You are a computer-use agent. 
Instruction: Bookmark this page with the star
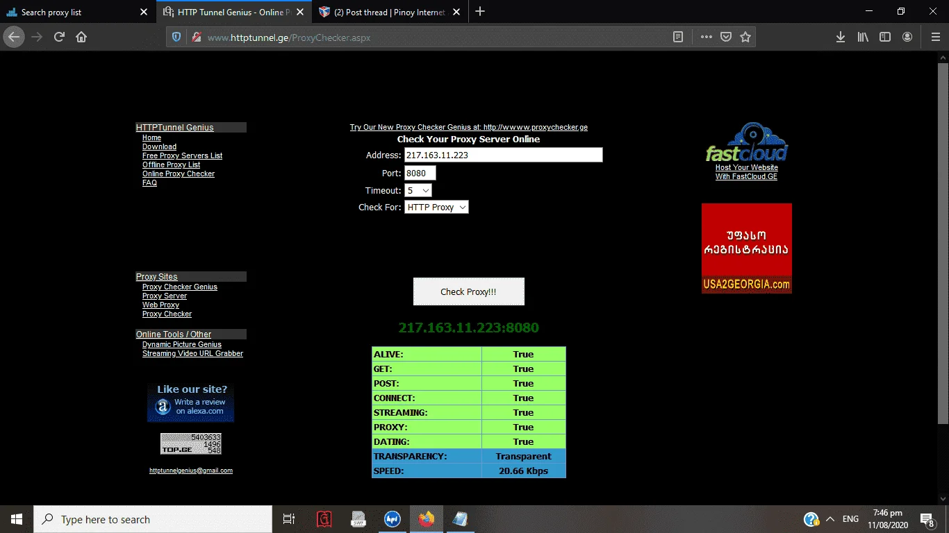(745, 37)
